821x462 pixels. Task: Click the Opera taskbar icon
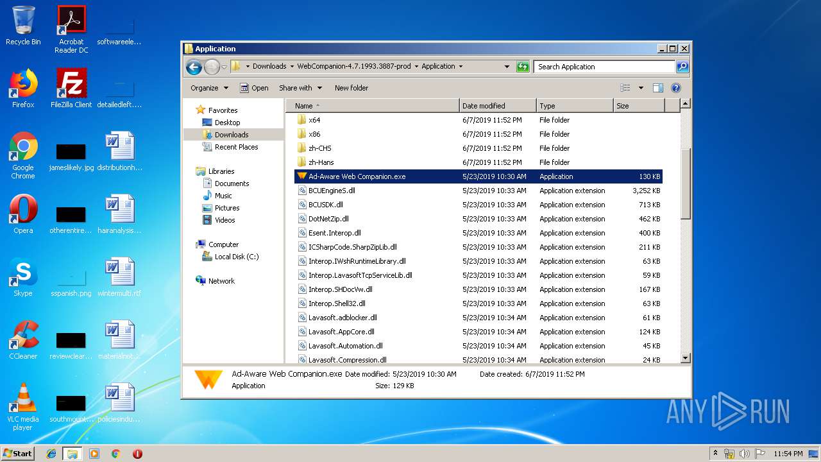[137, 454]
